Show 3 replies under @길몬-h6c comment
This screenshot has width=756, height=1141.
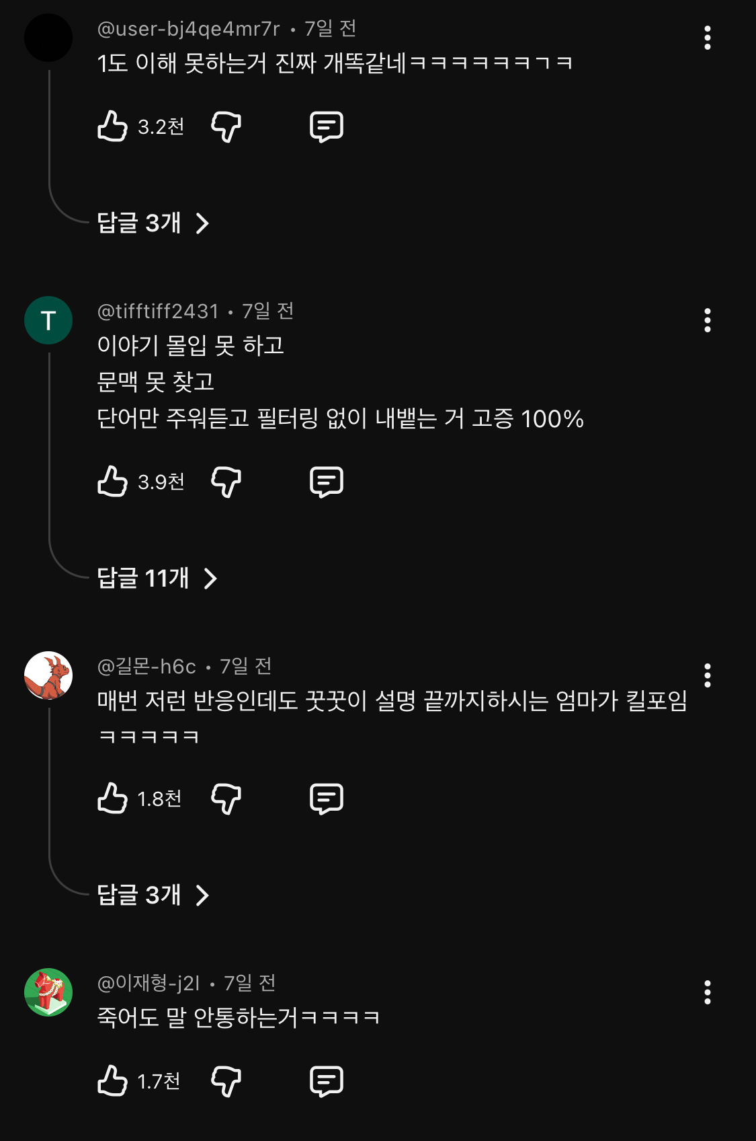(x=153, y=895)
